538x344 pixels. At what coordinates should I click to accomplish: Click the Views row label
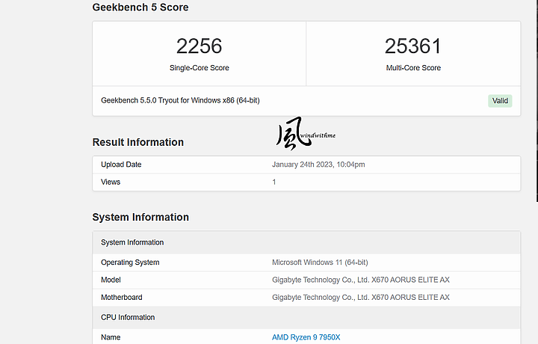pos(111,182)
